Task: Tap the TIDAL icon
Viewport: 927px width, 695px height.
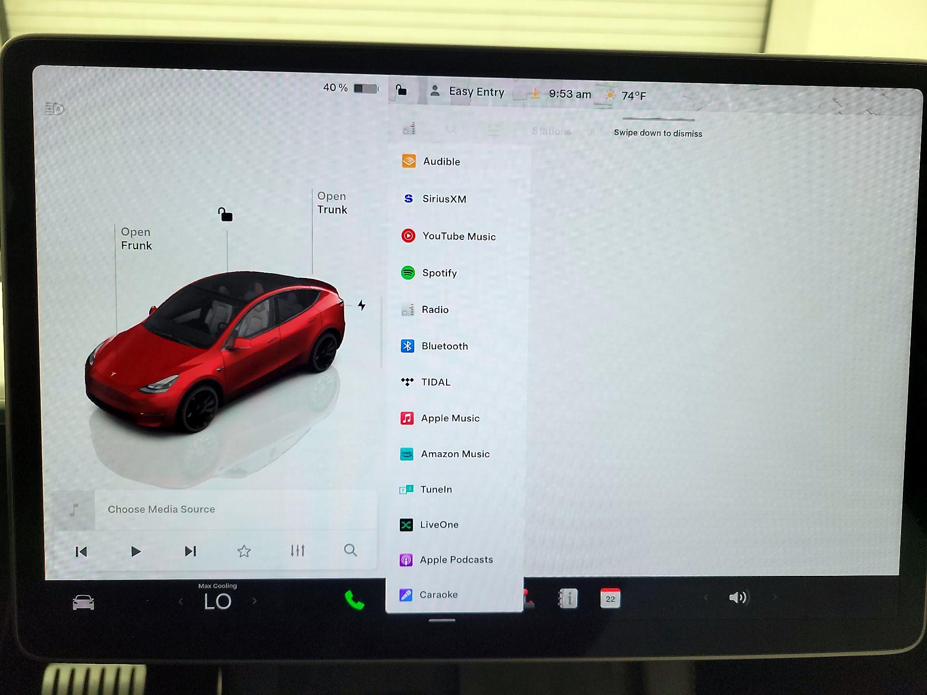Action: [407, 382]
